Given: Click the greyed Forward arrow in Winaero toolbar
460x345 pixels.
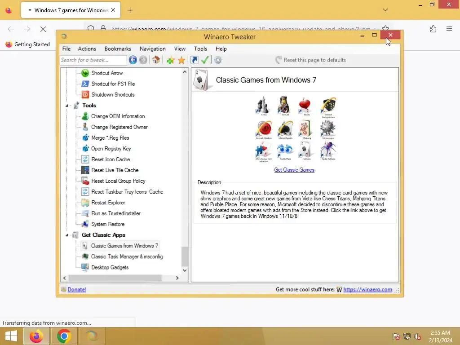Looking at the screenshot, I should click(x=143, y=60).
